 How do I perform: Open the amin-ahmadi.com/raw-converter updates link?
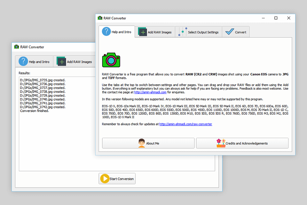pyautogui.click(x=185, y=124)
